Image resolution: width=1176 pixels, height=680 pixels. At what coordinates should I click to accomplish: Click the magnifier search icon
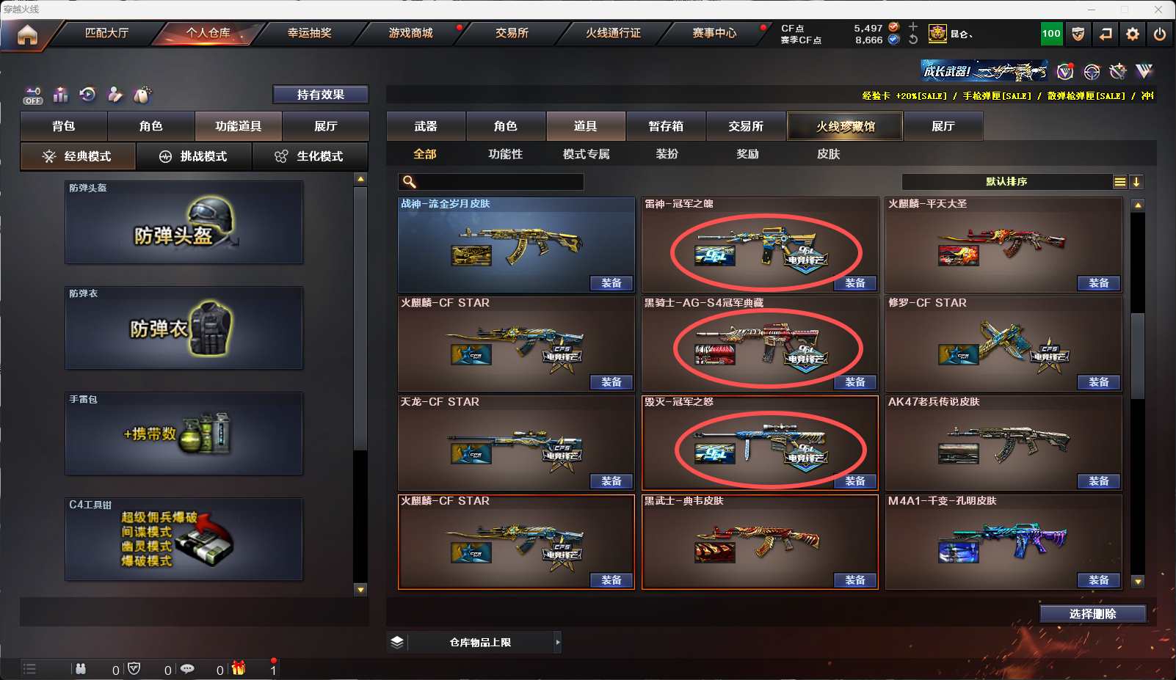click(x=410, y=182)
